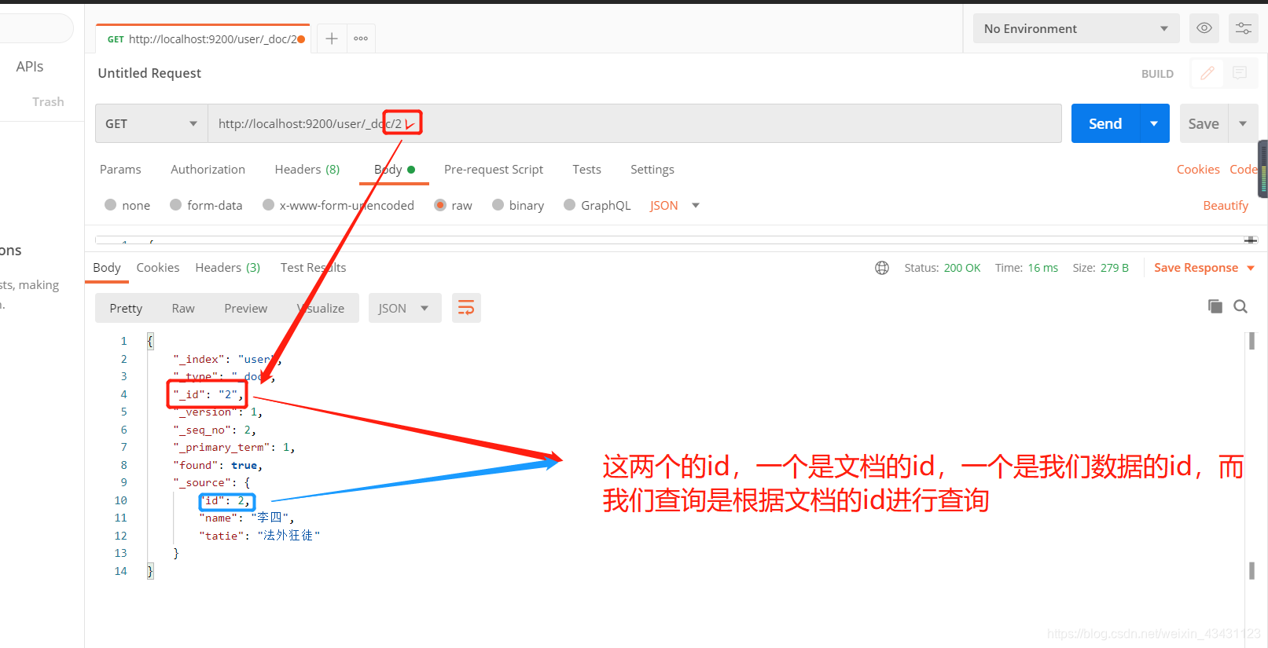1268x648 pixels.
Task: Select the form-data radio option
Action: (x=176, y=205)
